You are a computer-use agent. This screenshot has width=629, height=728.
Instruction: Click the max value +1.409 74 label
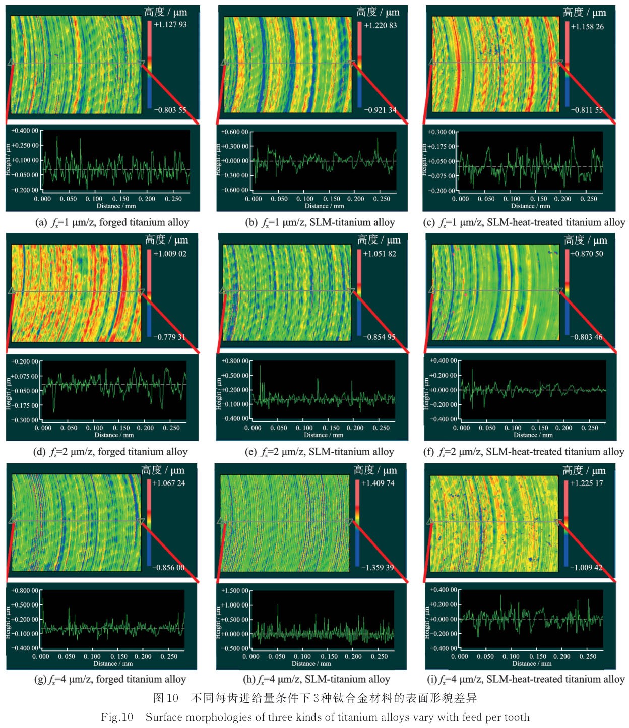pyautogui.click(x=378, y=483)
